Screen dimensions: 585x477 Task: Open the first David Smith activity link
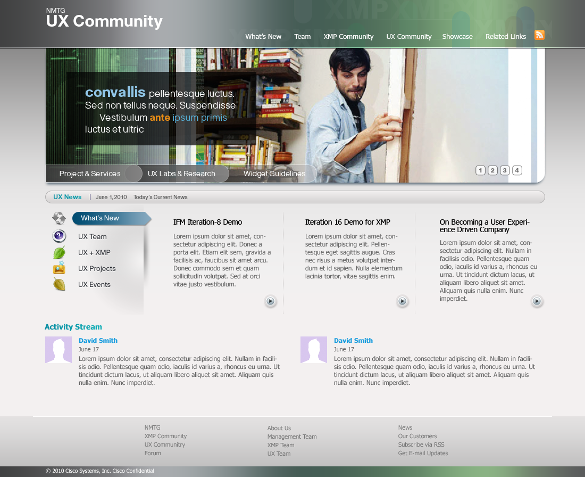[98, 341]
